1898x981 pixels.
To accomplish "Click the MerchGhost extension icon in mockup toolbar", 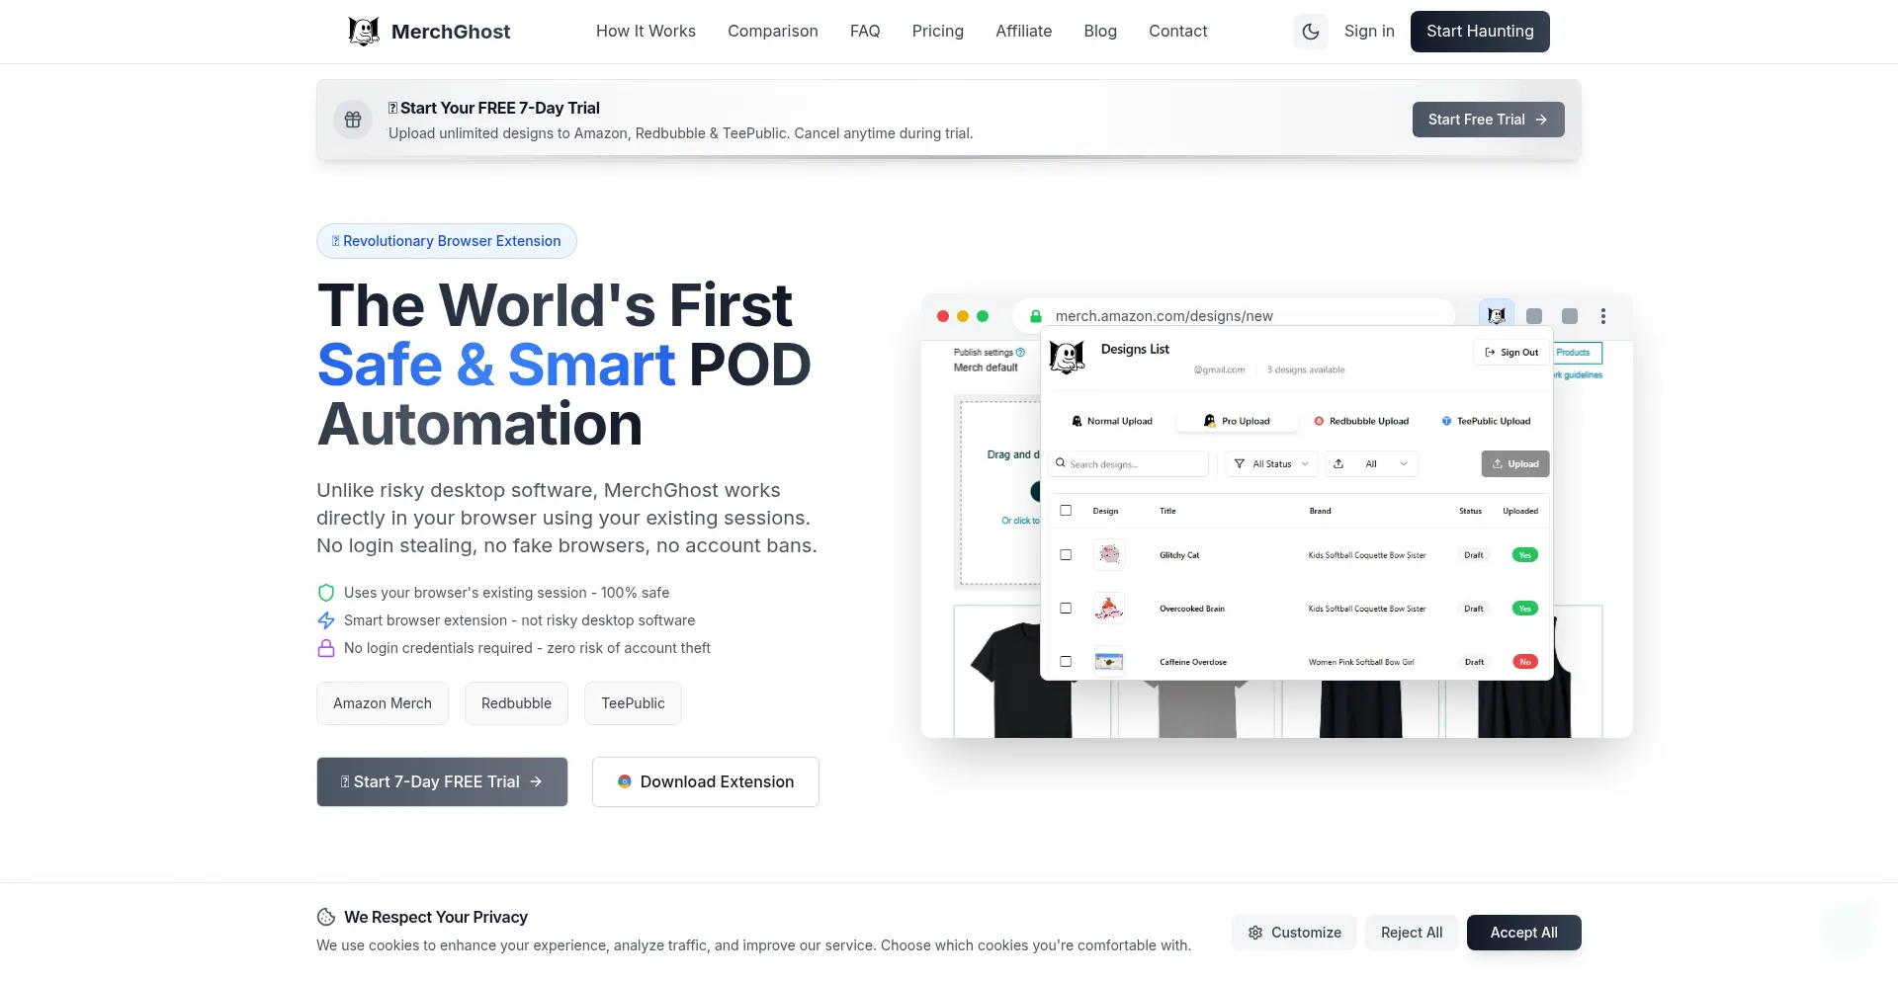I will point(1497,316).
